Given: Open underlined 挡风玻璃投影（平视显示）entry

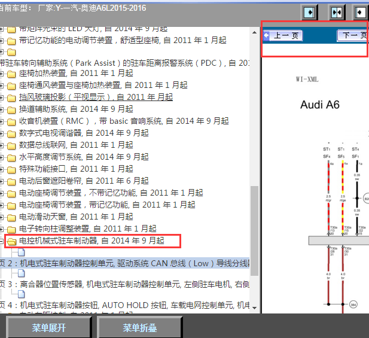Looking at the screenshot, I should 96,97.
